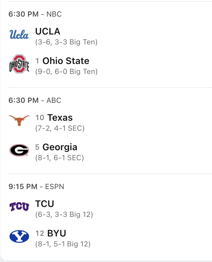Click the Texas 7-2 SEC record

(60, 128)
